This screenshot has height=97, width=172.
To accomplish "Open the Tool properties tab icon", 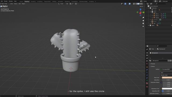I will tap(147, 50).
